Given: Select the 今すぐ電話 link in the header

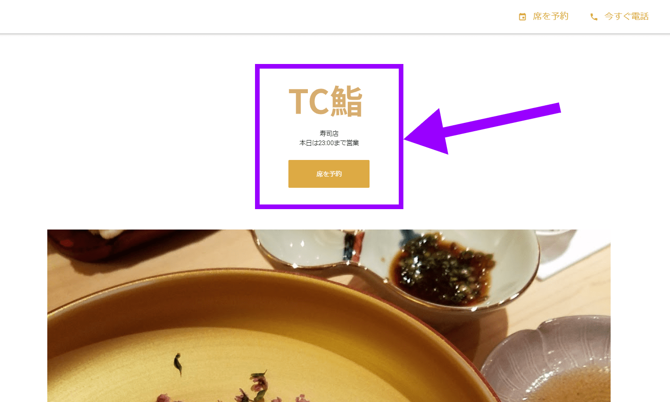Looking at the screenshot, I should (619, 17).
